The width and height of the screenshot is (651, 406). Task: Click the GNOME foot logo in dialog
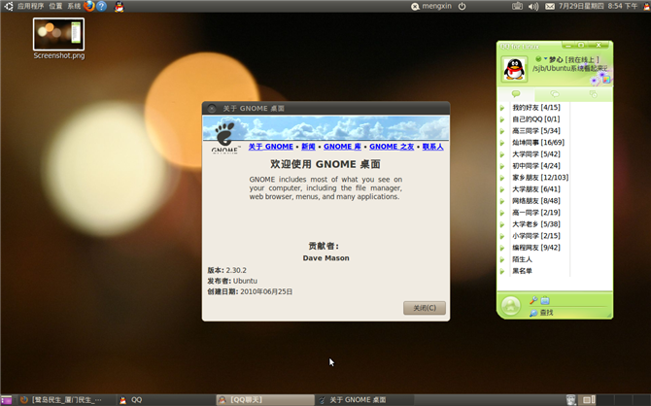coord(224,136)
